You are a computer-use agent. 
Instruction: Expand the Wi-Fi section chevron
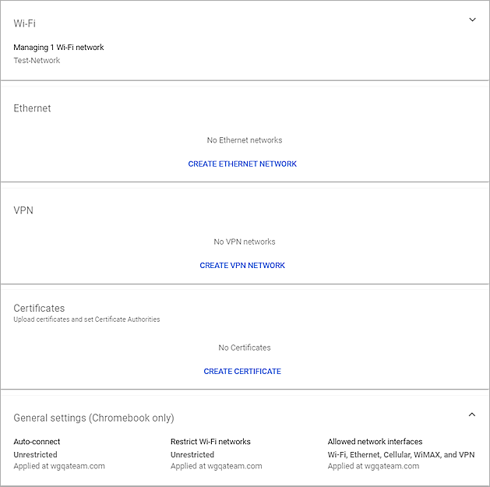(x=472, y=20)
